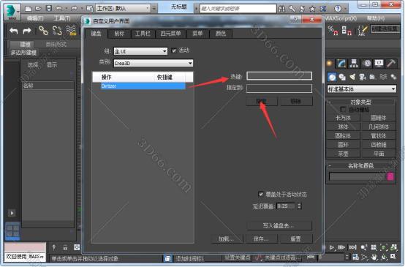Select the Lights category icon
This screenshot has width=405, height=267.
352,77
